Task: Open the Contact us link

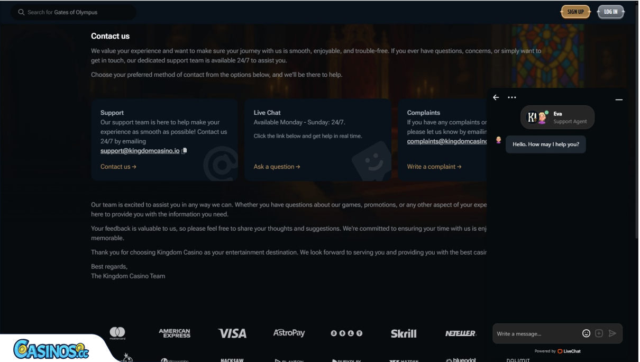Action: click(118, 167)
